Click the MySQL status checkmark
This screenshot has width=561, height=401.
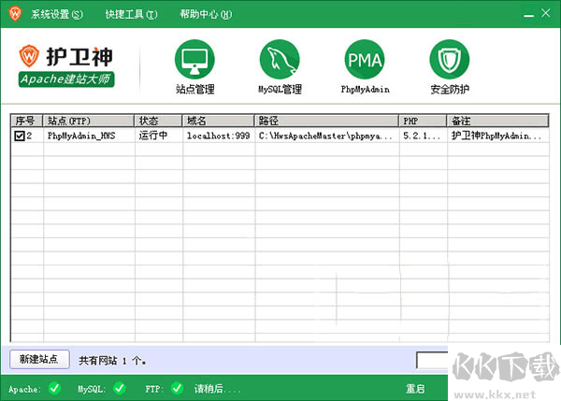(120, 388)
